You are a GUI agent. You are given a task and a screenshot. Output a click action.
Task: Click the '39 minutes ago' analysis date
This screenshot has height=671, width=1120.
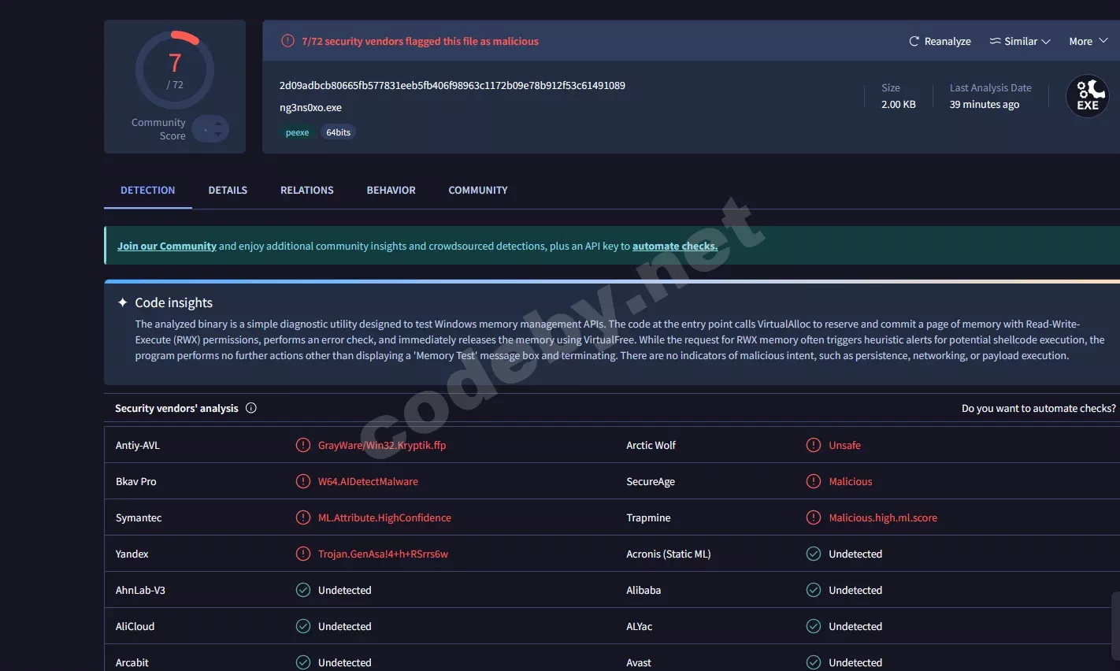click(x=985, y=104)
